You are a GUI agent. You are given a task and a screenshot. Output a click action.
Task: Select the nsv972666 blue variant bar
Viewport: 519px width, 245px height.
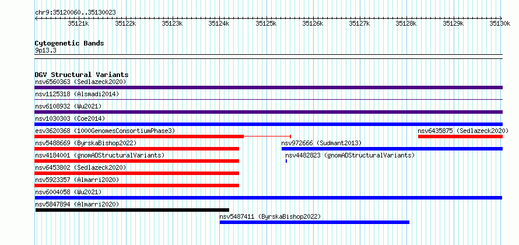coord(392,149)
